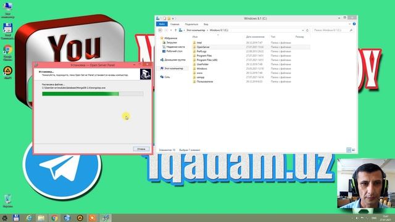Image resolution: width=395 pixels, height=222 pixels.
Task: Select Избранное in the navigation pane
Action: click(x=170, y=38)
